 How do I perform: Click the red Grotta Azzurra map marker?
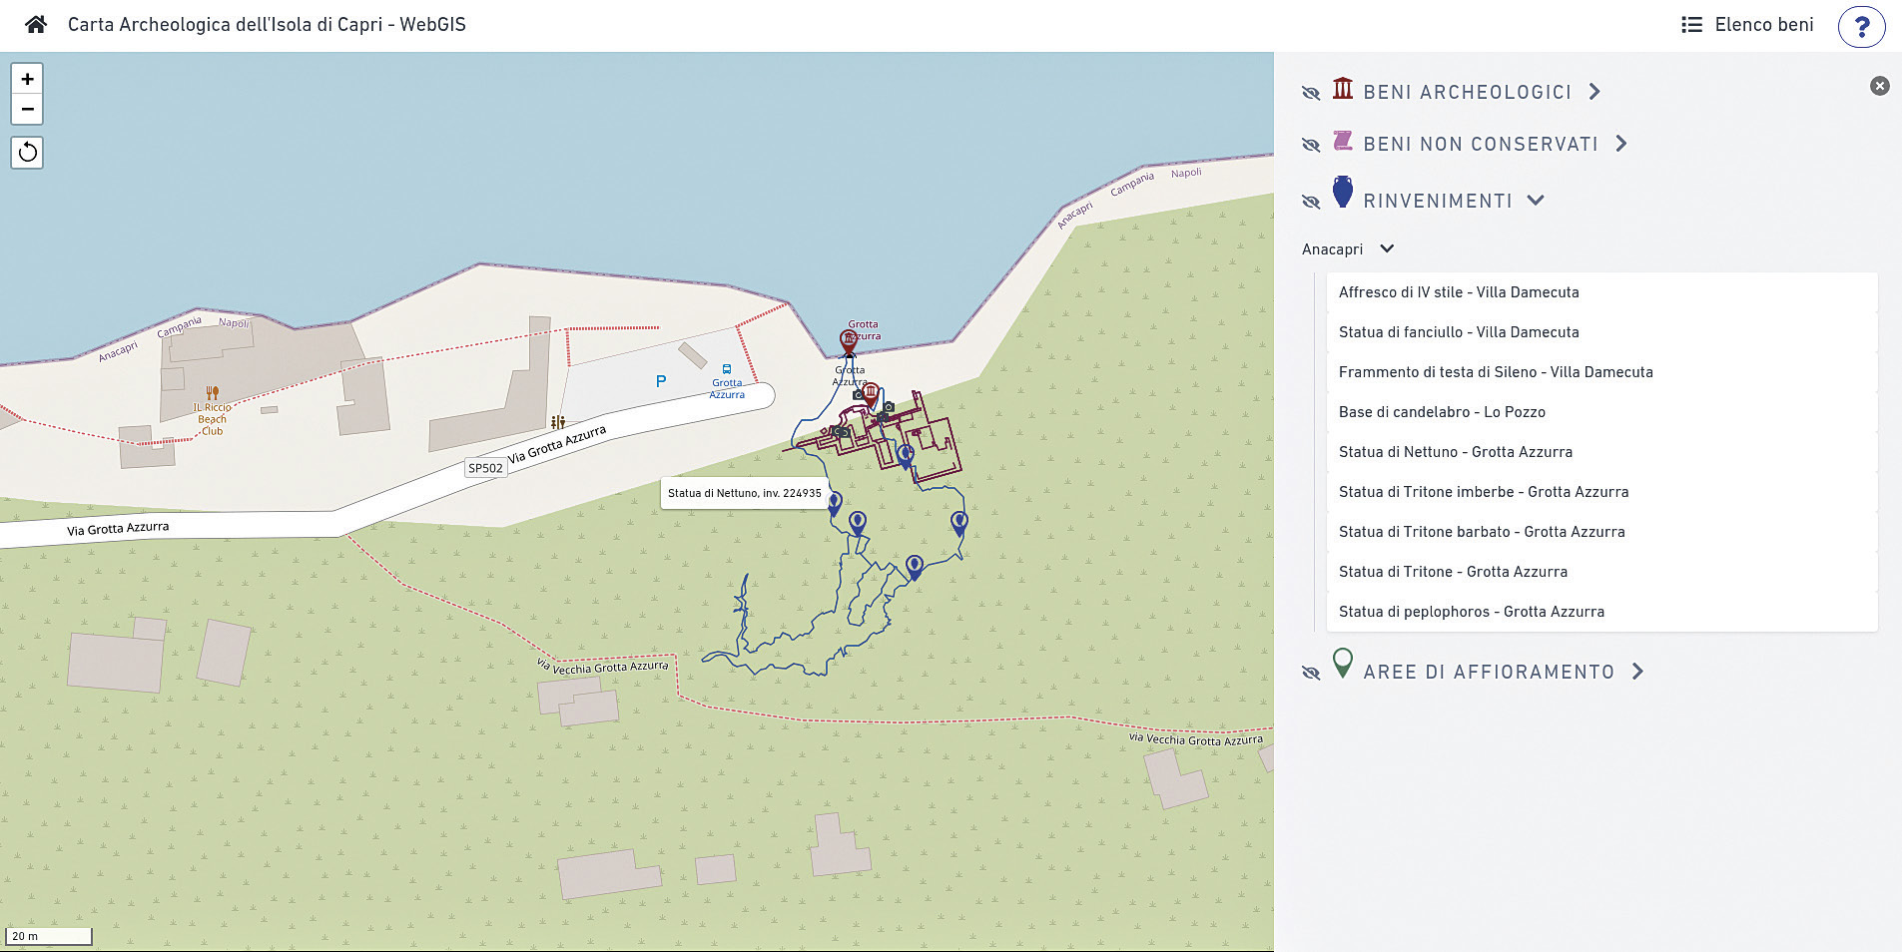coord(849,342)
